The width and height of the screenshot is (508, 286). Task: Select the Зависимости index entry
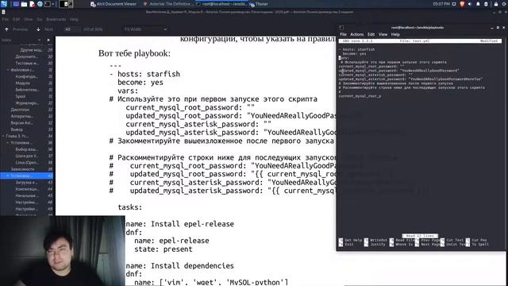pos(23,169)
